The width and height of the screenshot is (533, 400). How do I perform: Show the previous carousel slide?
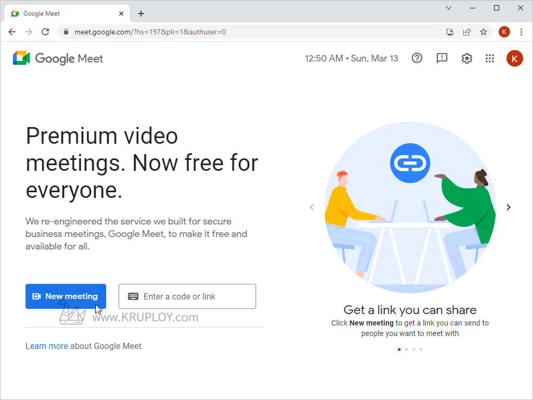(x=312, y=207)
